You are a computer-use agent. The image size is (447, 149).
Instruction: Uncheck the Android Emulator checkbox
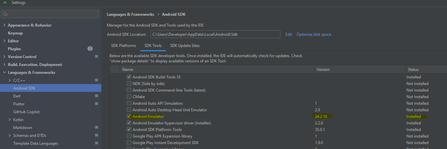[x=129, y=117]
